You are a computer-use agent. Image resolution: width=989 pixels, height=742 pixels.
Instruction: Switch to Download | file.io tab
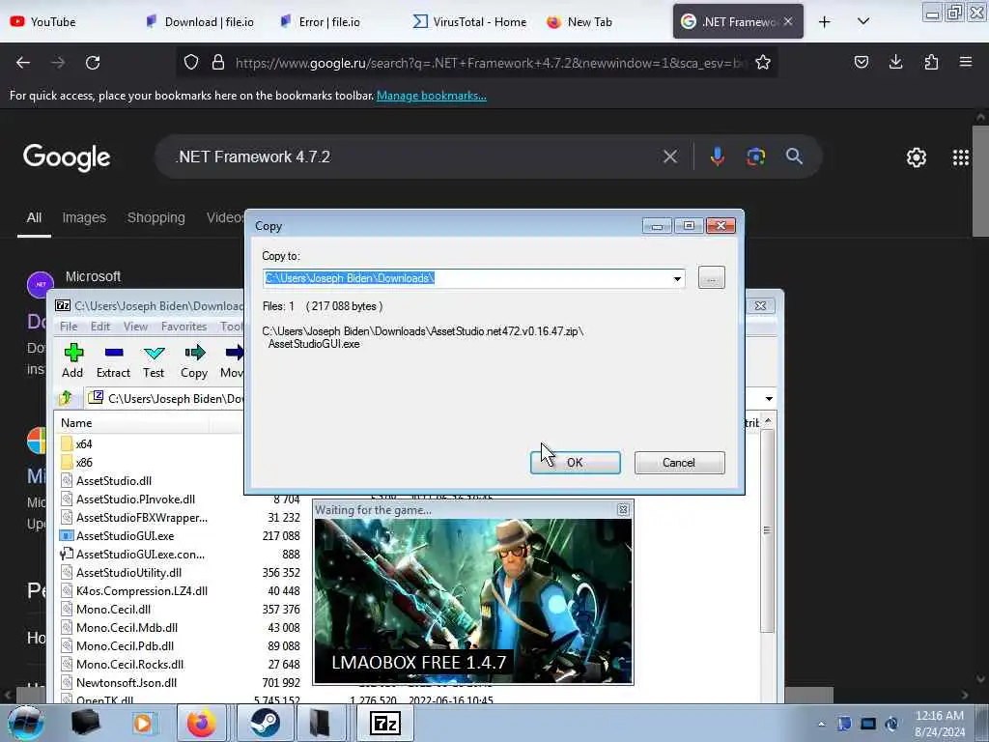point(200,22)
